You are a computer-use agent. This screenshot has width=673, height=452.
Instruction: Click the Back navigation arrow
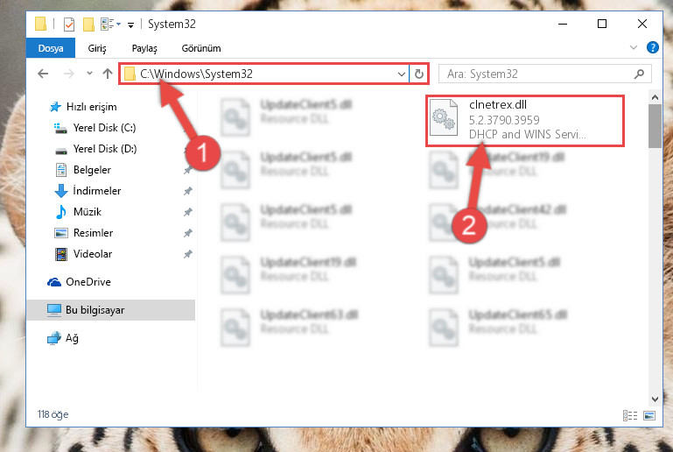(43, 74)
